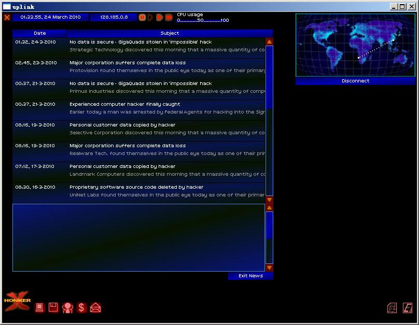
Task: Open the email envelope icon
Action: coord(95,308)
